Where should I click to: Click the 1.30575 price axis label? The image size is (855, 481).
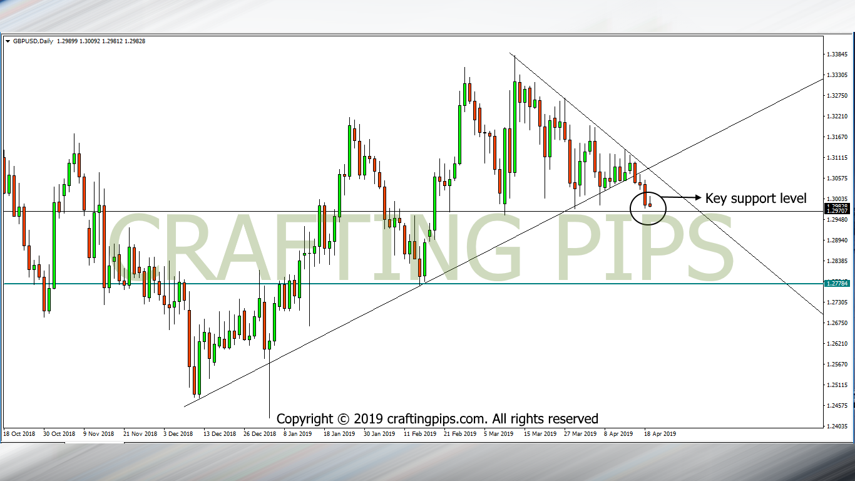[x=837, y=178]
